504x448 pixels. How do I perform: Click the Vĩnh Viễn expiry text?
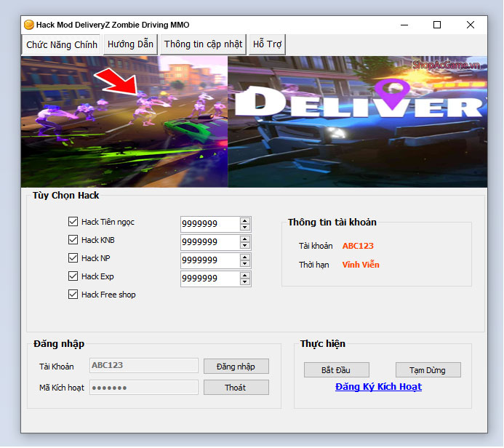[361, 265]
